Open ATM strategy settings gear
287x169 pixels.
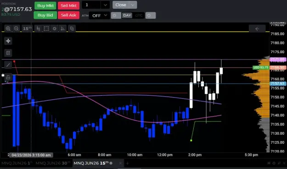(x=116, y=16)
